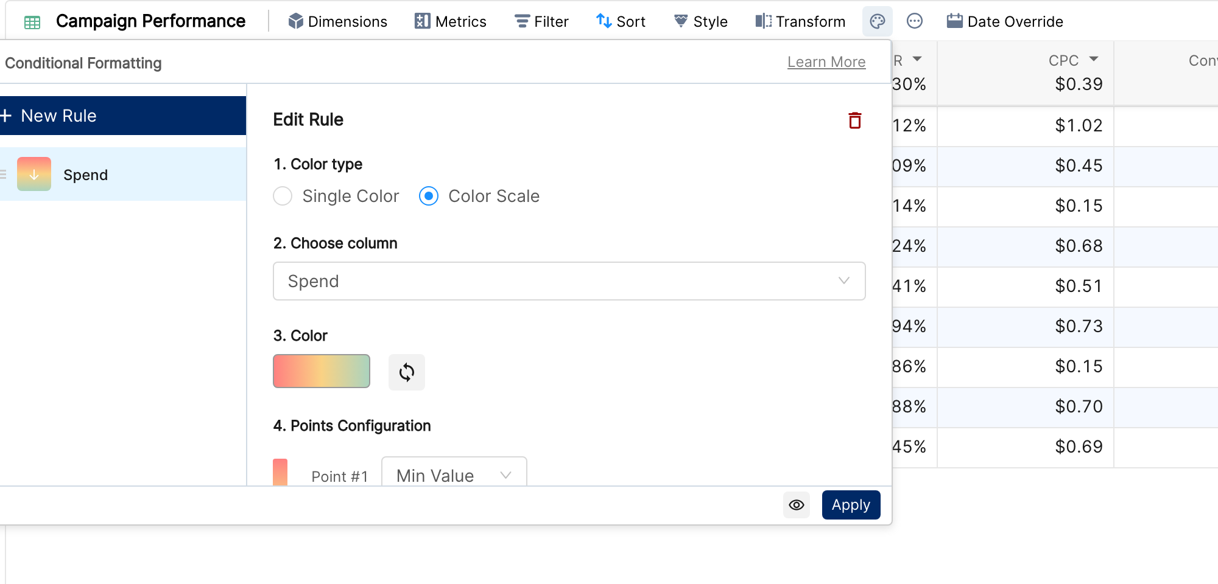Select the Single Color radio button
The width and height of the screenshot is (1218, 584).
click(x=283, y=196)
